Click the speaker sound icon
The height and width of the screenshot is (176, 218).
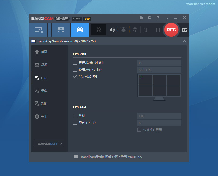coord(112,30)
